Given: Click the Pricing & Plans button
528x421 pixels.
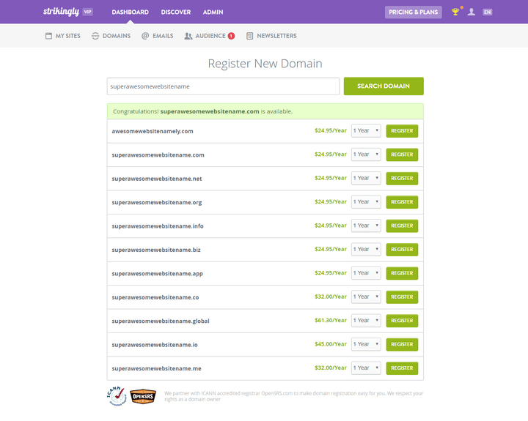Looking at the screenshot, I should pos(413,12).
